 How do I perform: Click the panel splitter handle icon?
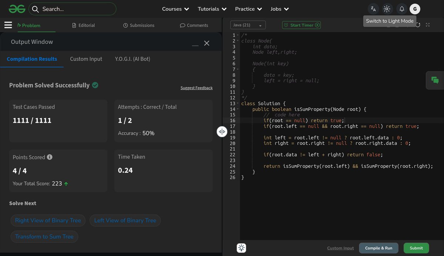coord(222,132)
